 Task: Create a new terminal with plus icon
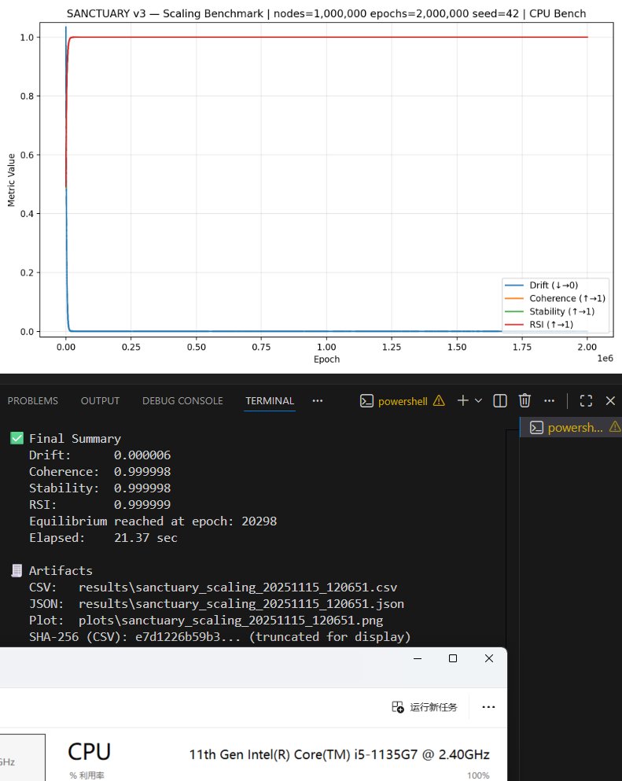[x=462, y=400]
